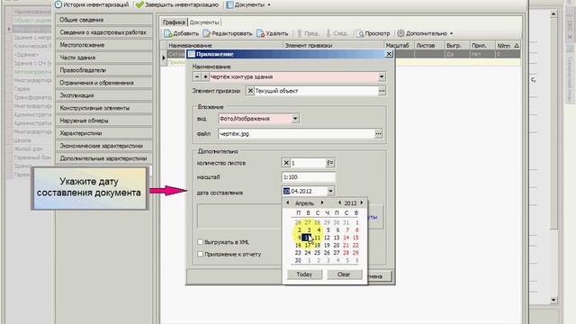Clear количество листов with X button

tap(286, 163)
